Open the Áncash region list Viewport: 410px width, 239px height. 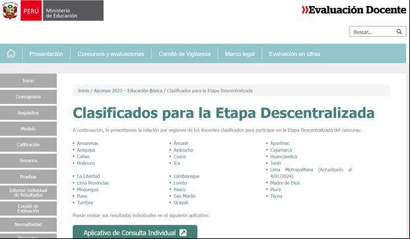pyautogui.click(x=181, y=143)
